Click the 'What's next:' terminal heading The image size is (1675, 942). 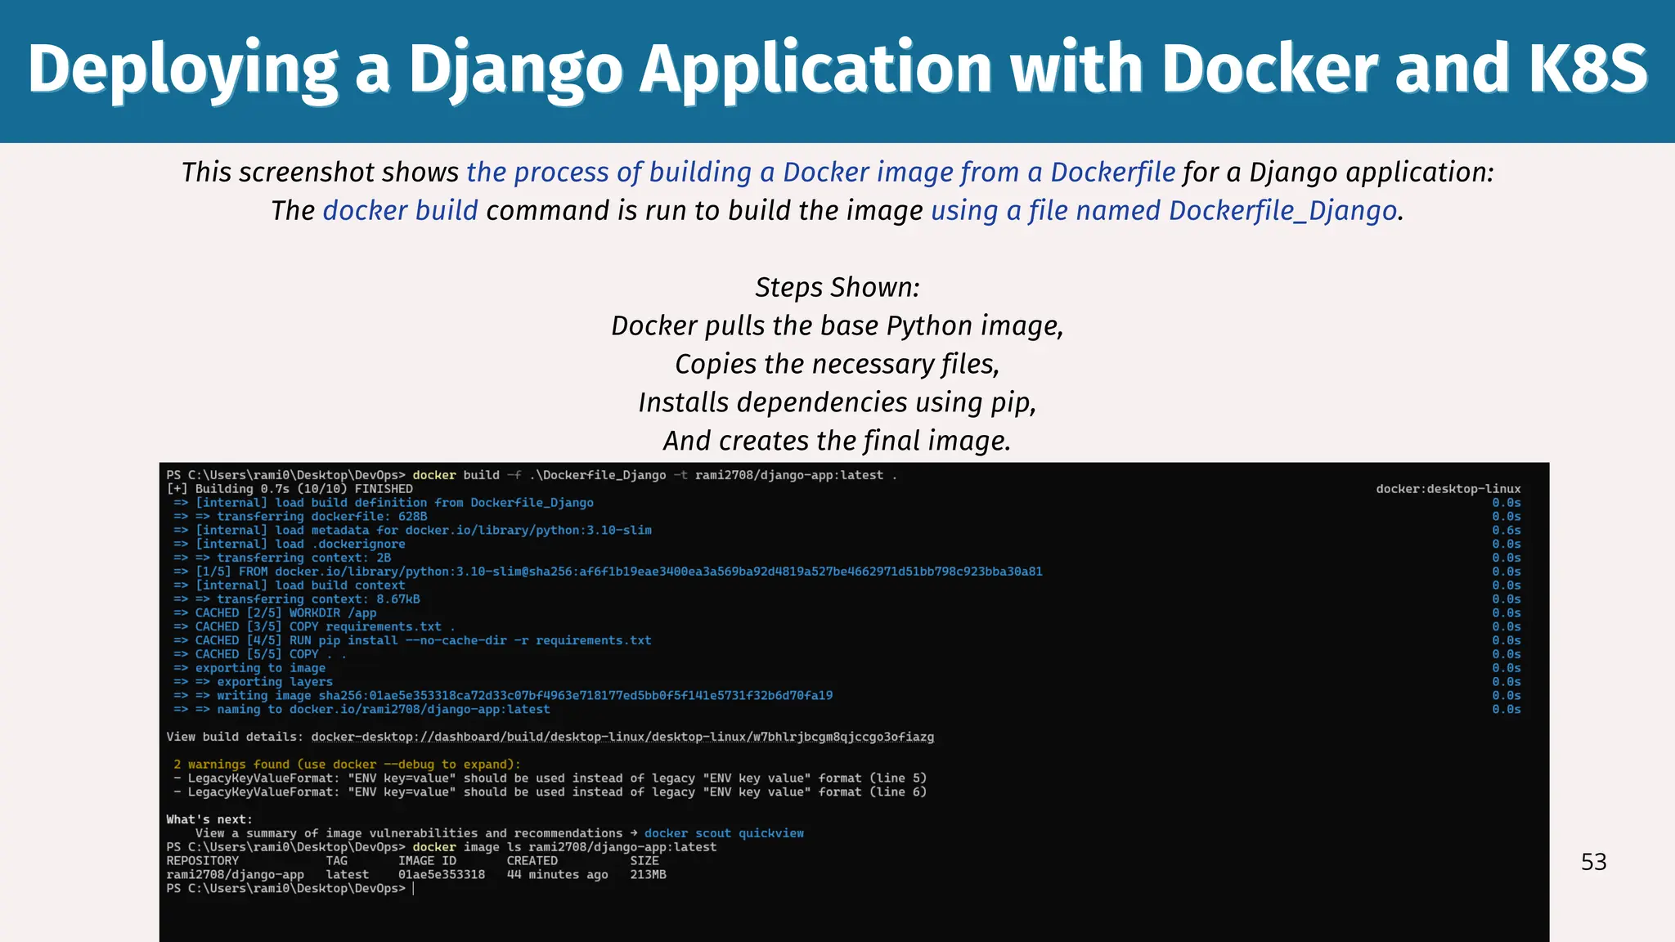click(209, 819)
